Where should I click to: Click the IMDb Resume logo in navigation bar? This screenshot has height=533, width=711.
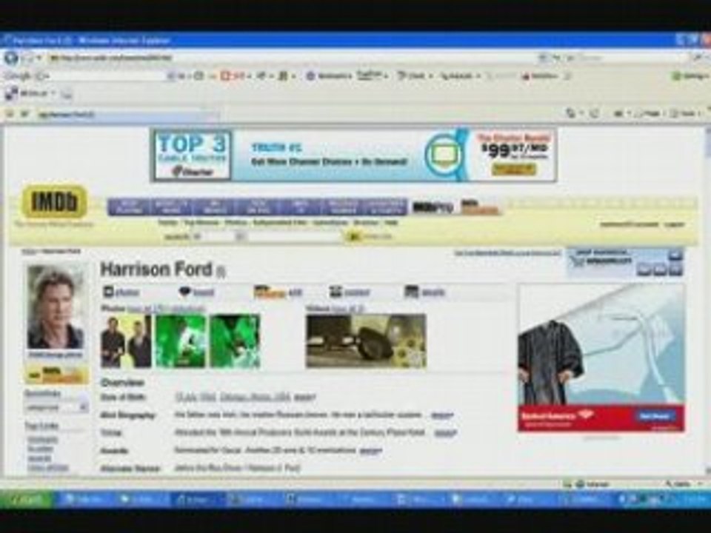point(480,207)
